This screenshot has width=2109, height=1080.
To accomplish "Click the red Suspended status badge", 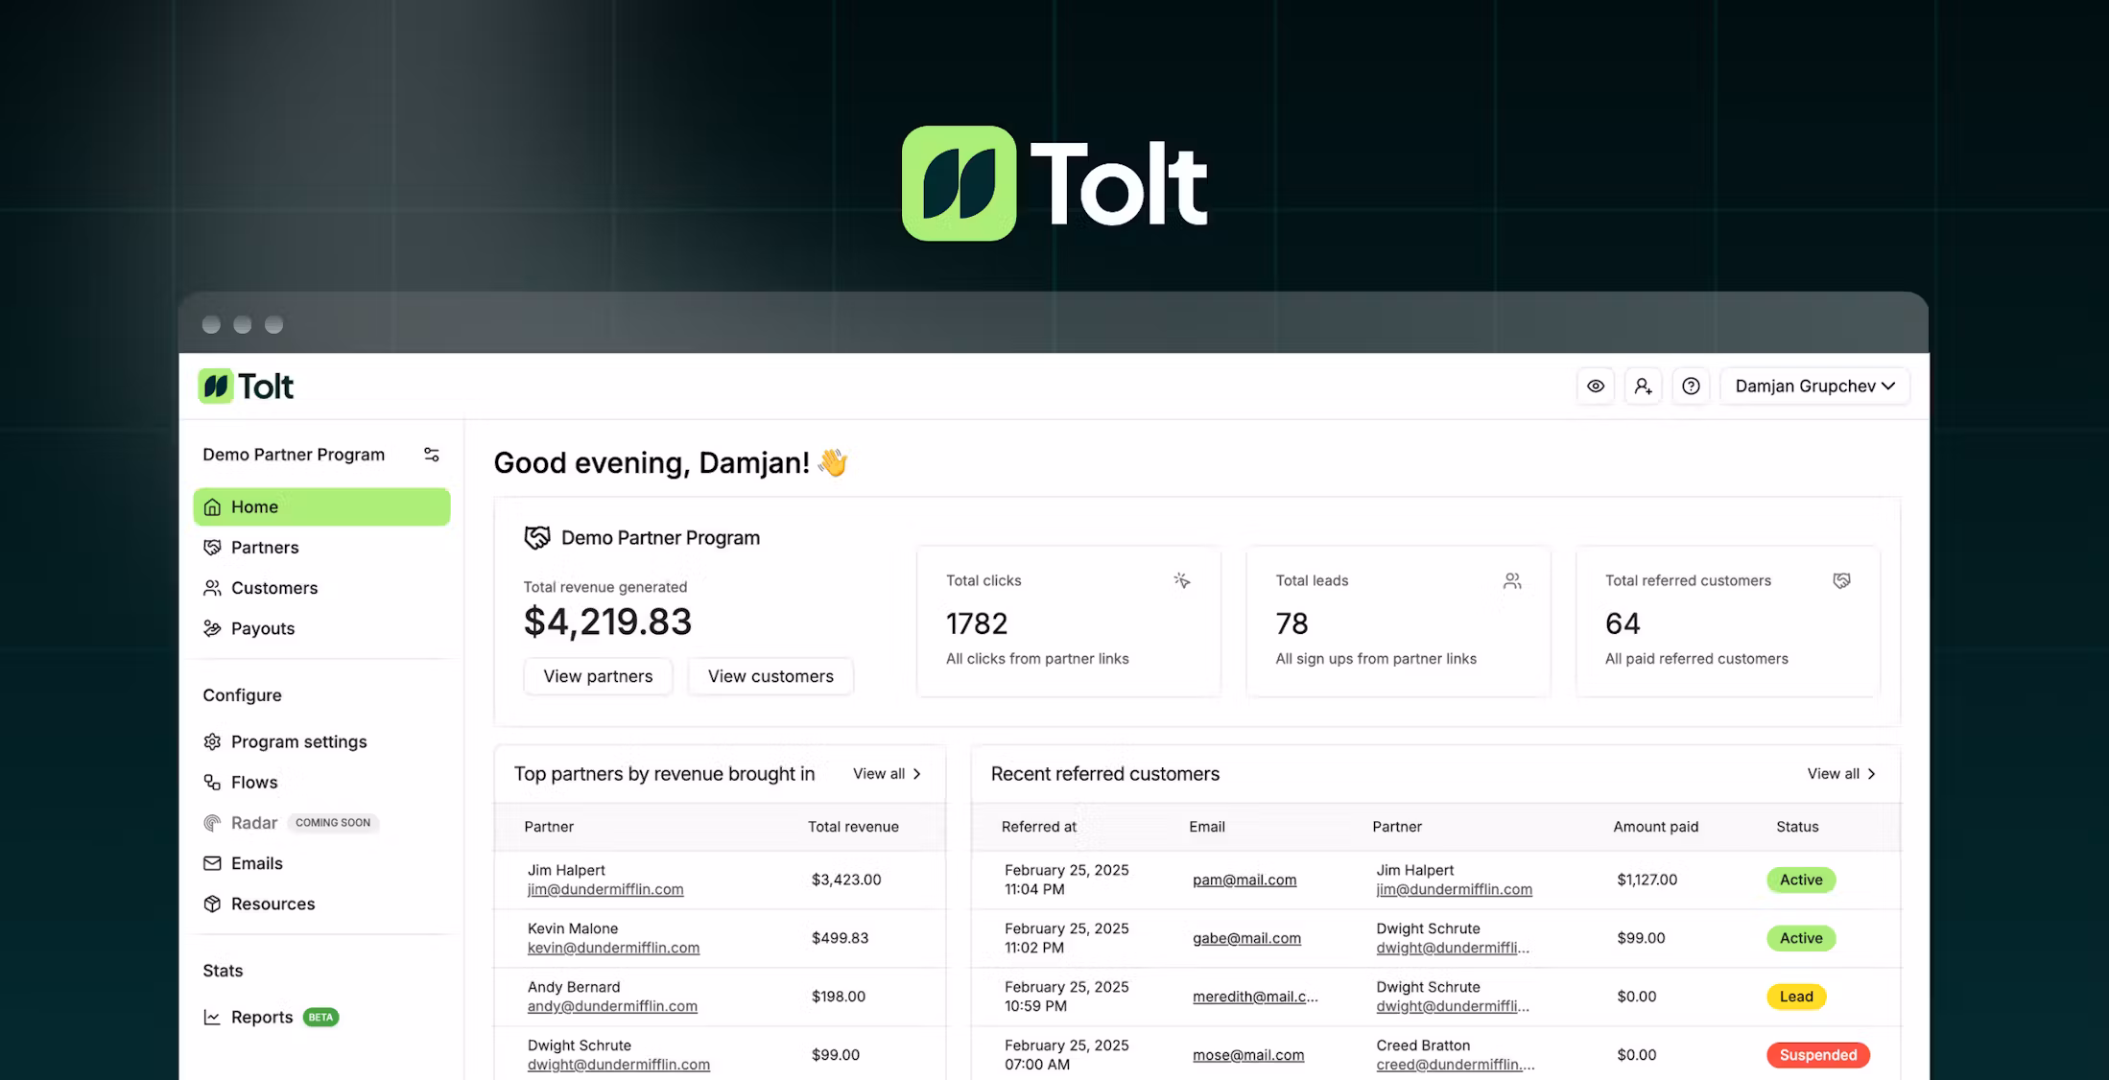I will pyautogui.click(x=1818, y=1055).
